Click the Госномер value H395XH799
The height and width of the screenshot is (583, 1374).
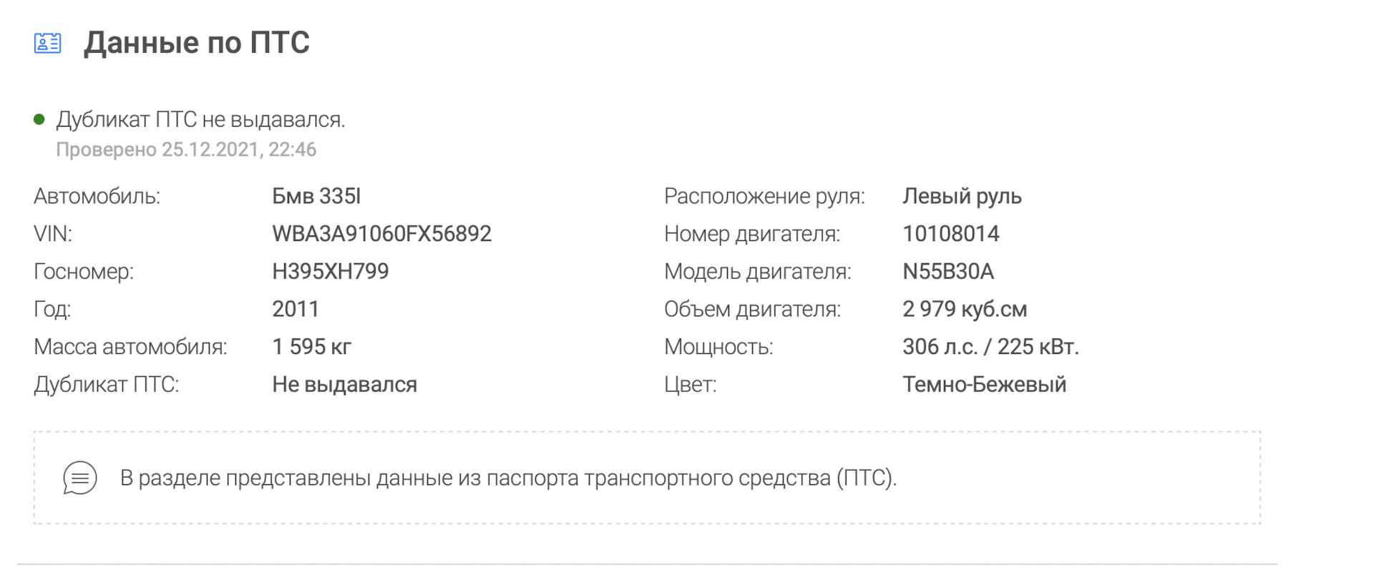pos(330,271)
